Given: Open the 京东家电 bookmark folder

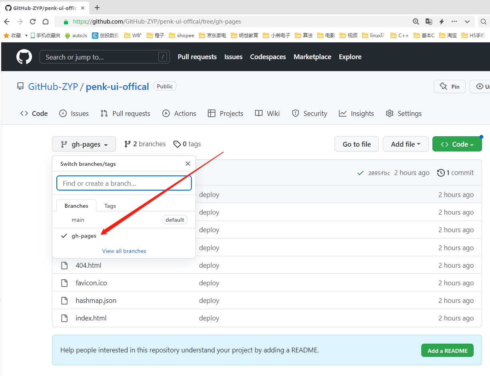Looking at the screenshot, I should (212, 35).
